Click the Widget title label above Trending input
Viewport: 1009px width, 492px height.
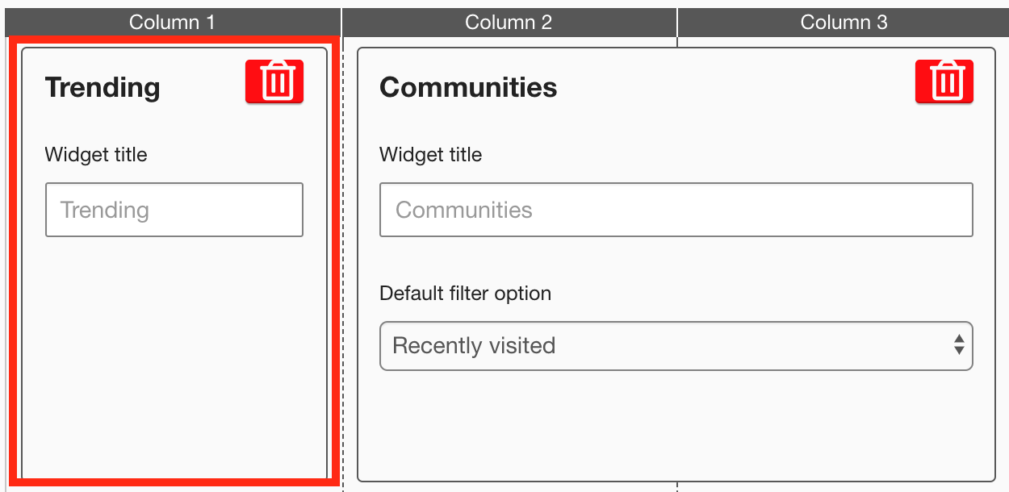pyautogui.click(x=96, y=155)
